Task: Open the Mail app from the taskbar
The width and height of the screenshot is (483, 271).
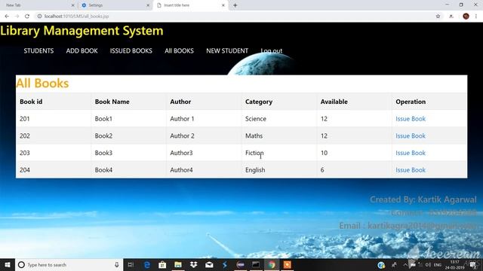Action: 209,265
